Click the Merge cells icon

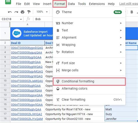[58, 70]
